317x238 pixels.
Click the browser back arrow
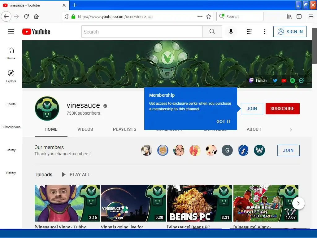coord(6,16)
